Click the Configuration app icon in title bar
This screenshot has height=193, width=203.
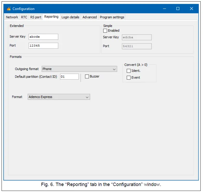click(9, 9)
